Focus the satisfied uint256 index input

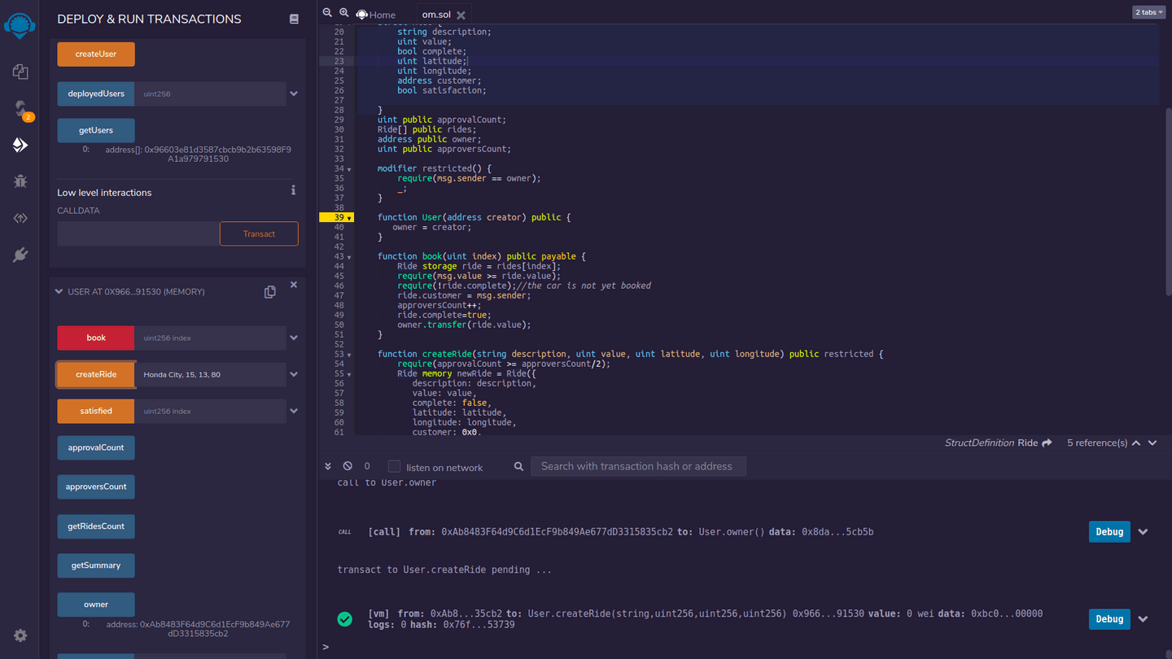(x=211, y=411)
